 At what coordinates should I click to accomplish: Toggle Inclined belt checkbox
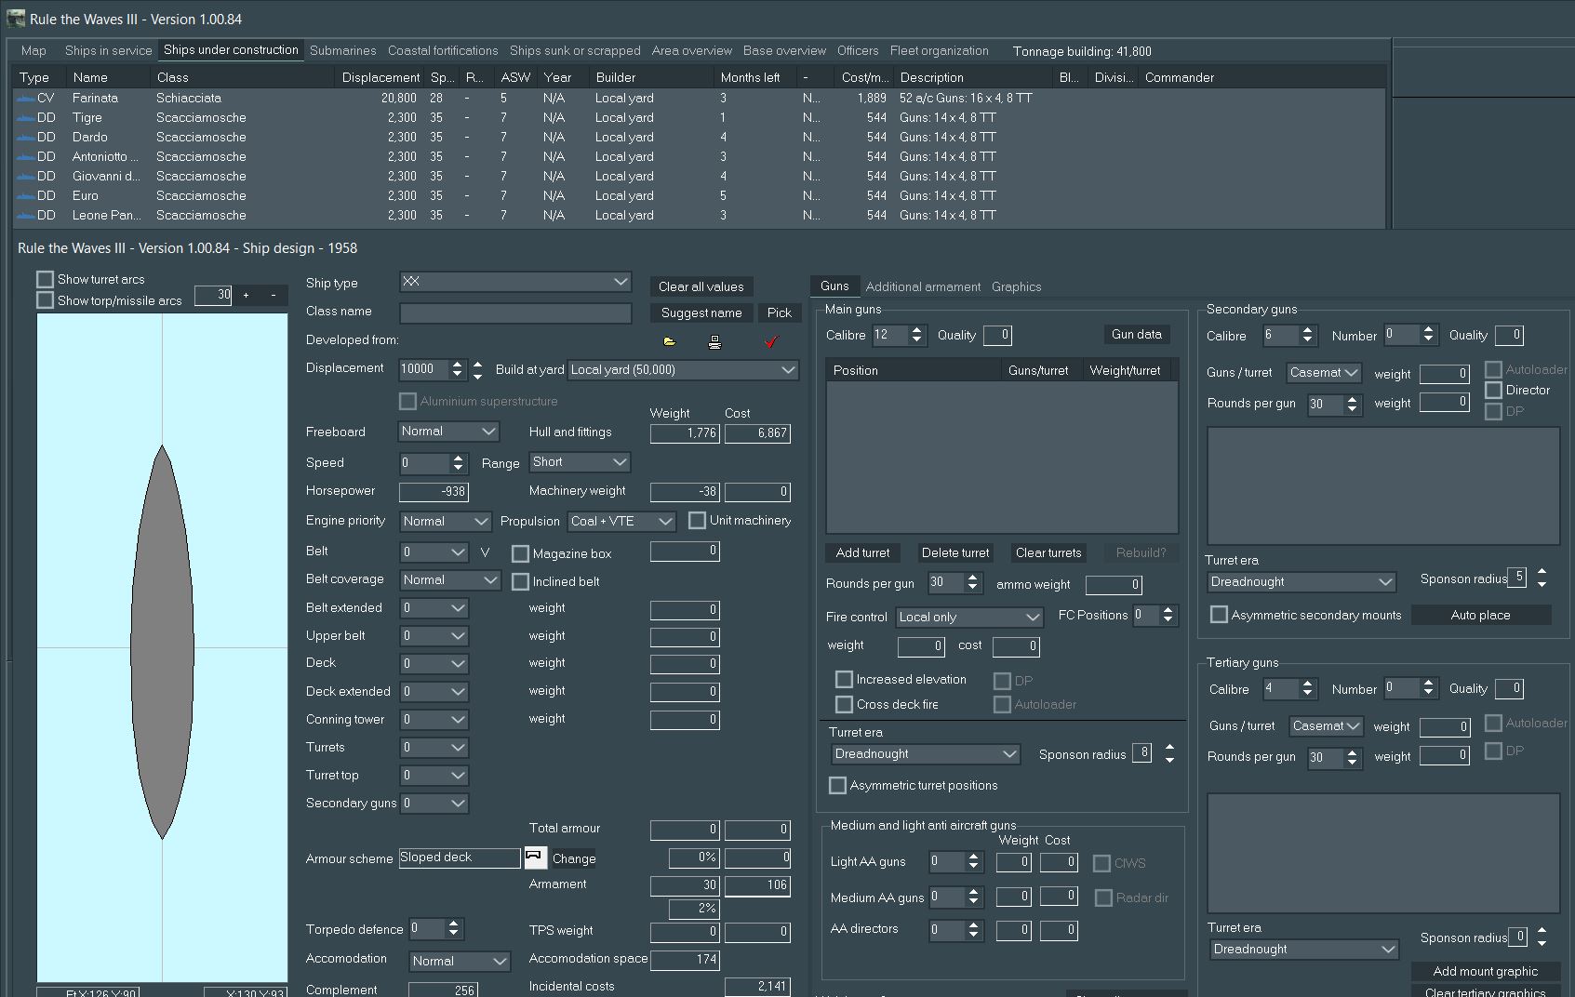(520, 581)
